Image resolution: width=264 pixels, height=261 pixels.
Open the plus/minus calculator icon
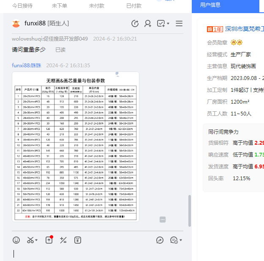[x=63, y=240]
